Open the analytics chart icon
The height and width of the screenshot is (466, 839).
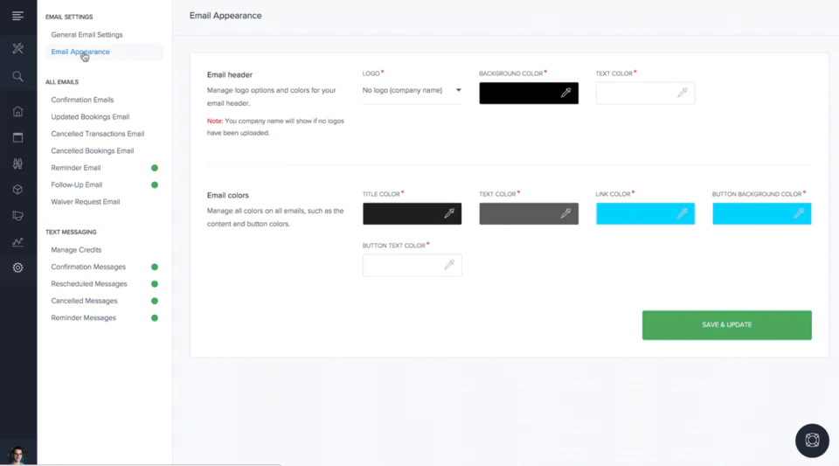(17, 242)
